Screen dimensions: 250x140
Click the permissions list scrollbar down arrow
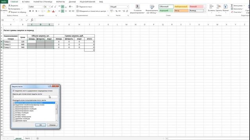point(56,121)
